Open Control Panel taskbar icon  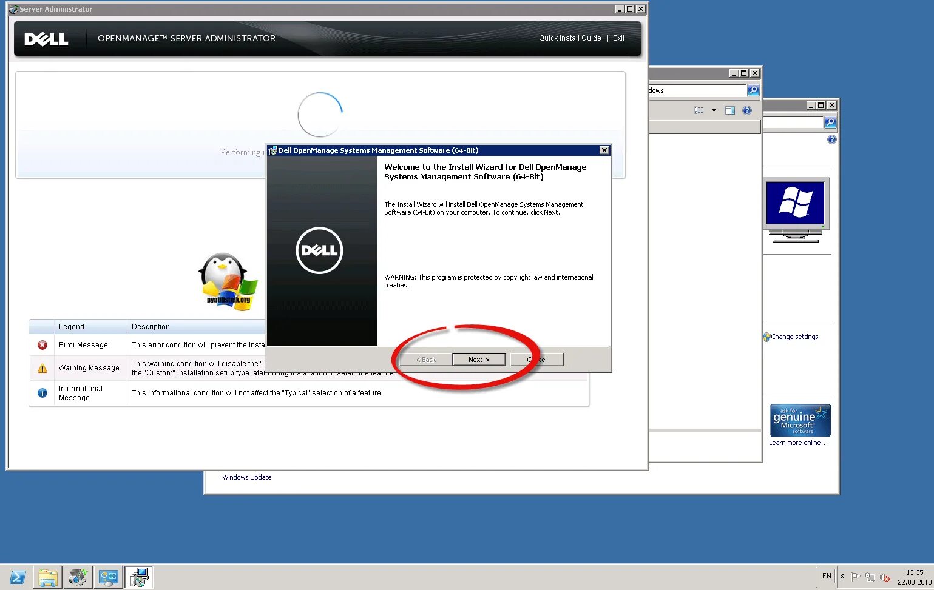108,577
